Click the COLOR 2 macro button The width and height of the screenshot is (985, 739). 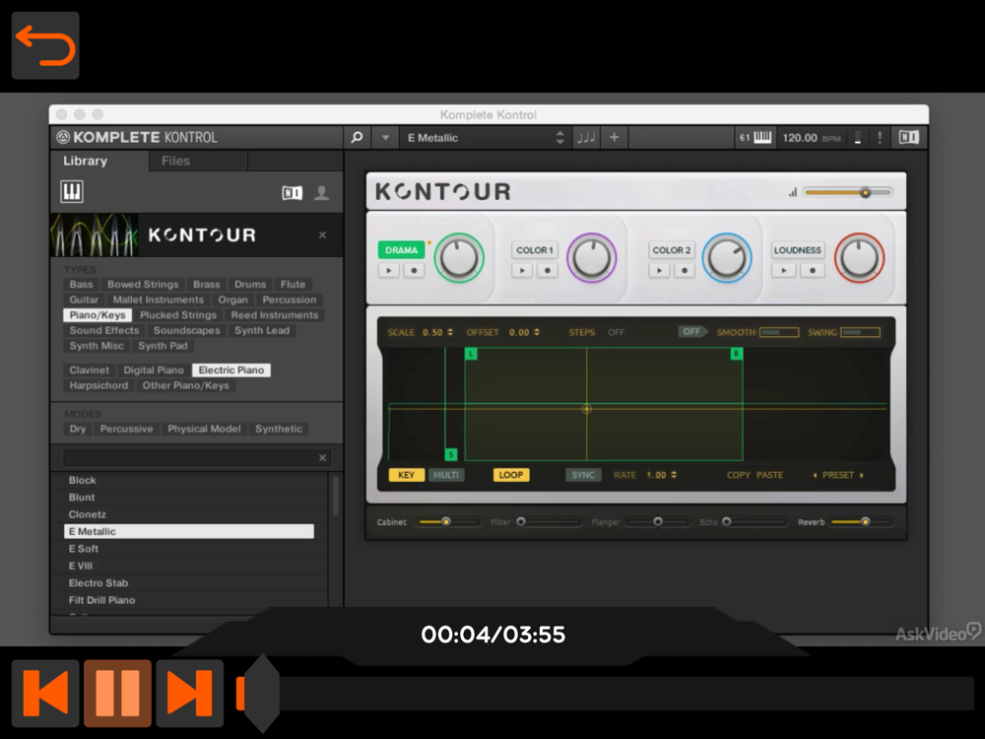(671, 250)
